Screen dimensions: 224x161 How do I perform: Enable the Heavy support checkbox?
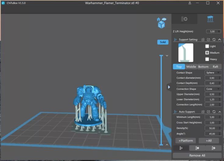tap(207, 59)
